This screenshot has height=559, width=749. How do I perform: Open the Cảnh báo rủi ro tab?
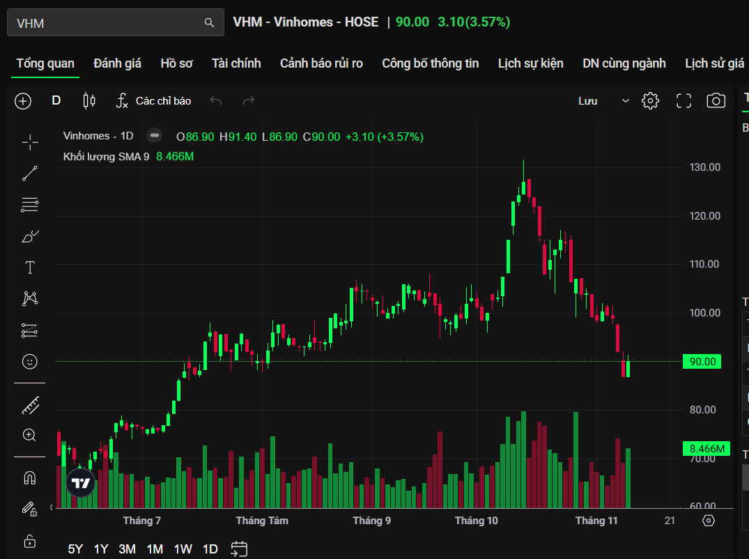point(321,63)
